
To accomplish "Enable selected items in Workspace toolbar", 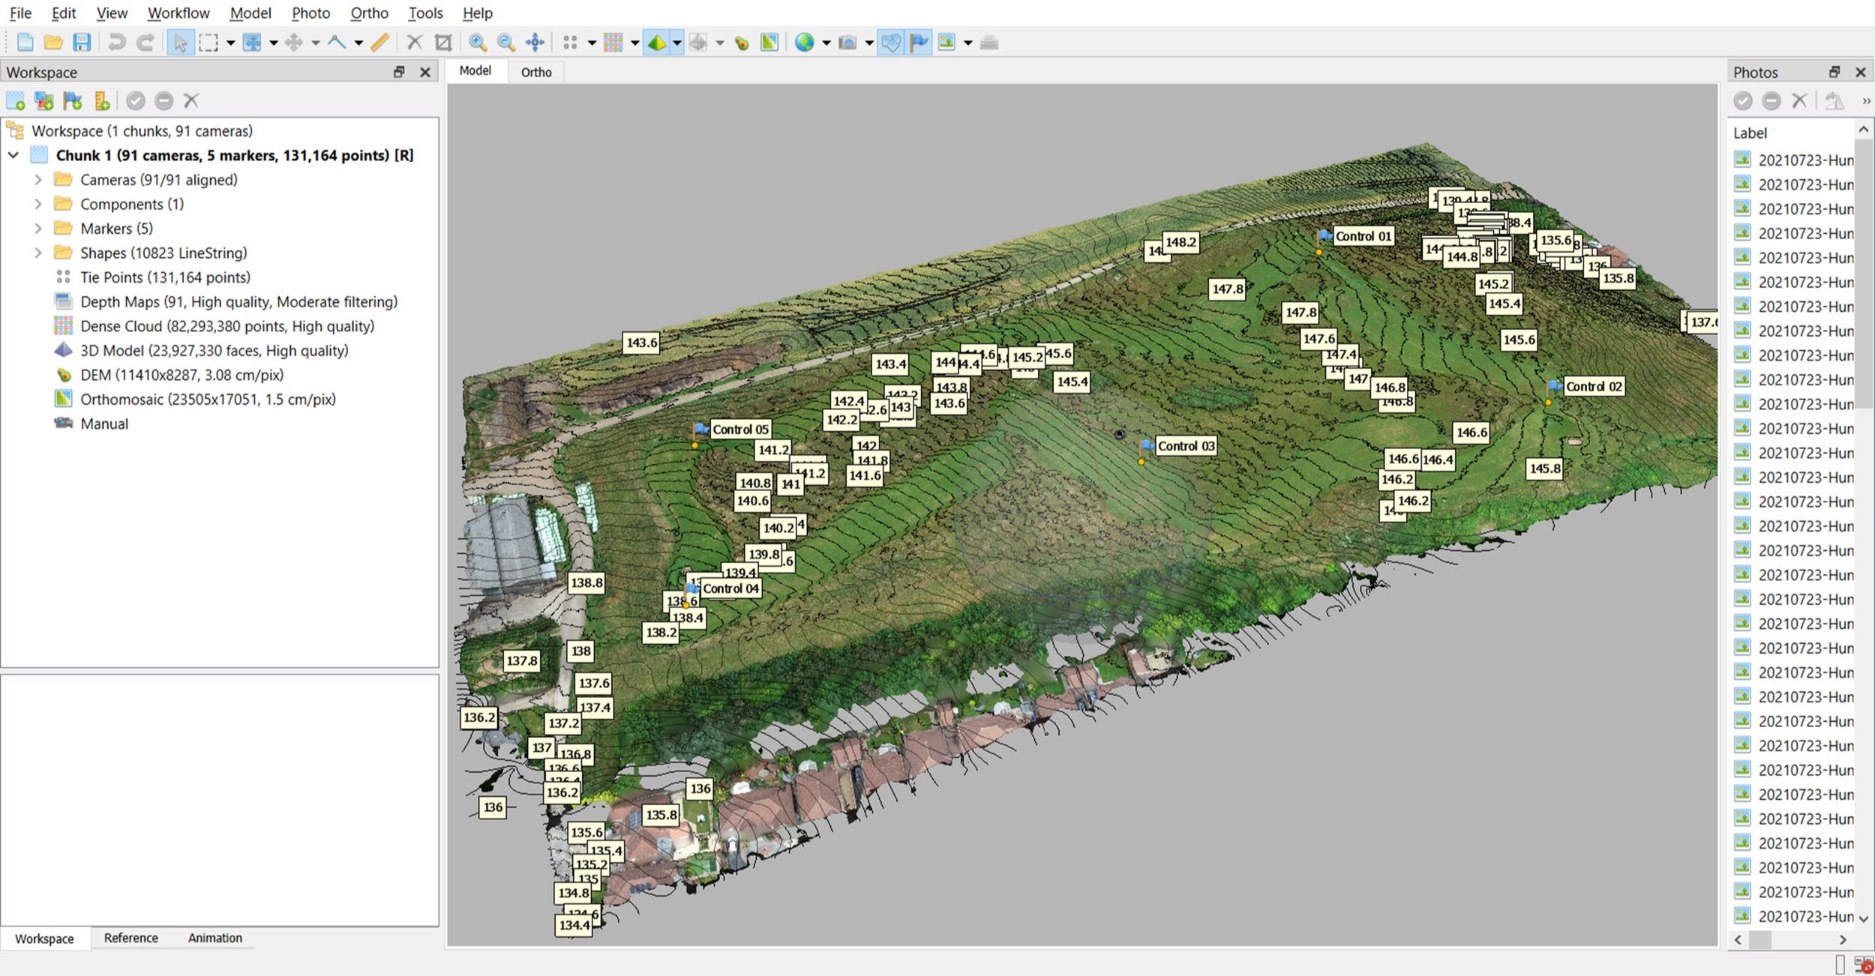I will pos(136,100).
